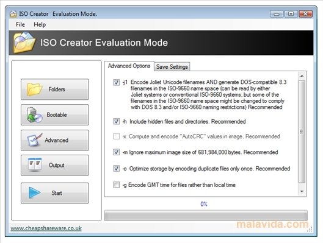Show the Advanced options panel
The image size is (323, 243).
pos(55,140)
